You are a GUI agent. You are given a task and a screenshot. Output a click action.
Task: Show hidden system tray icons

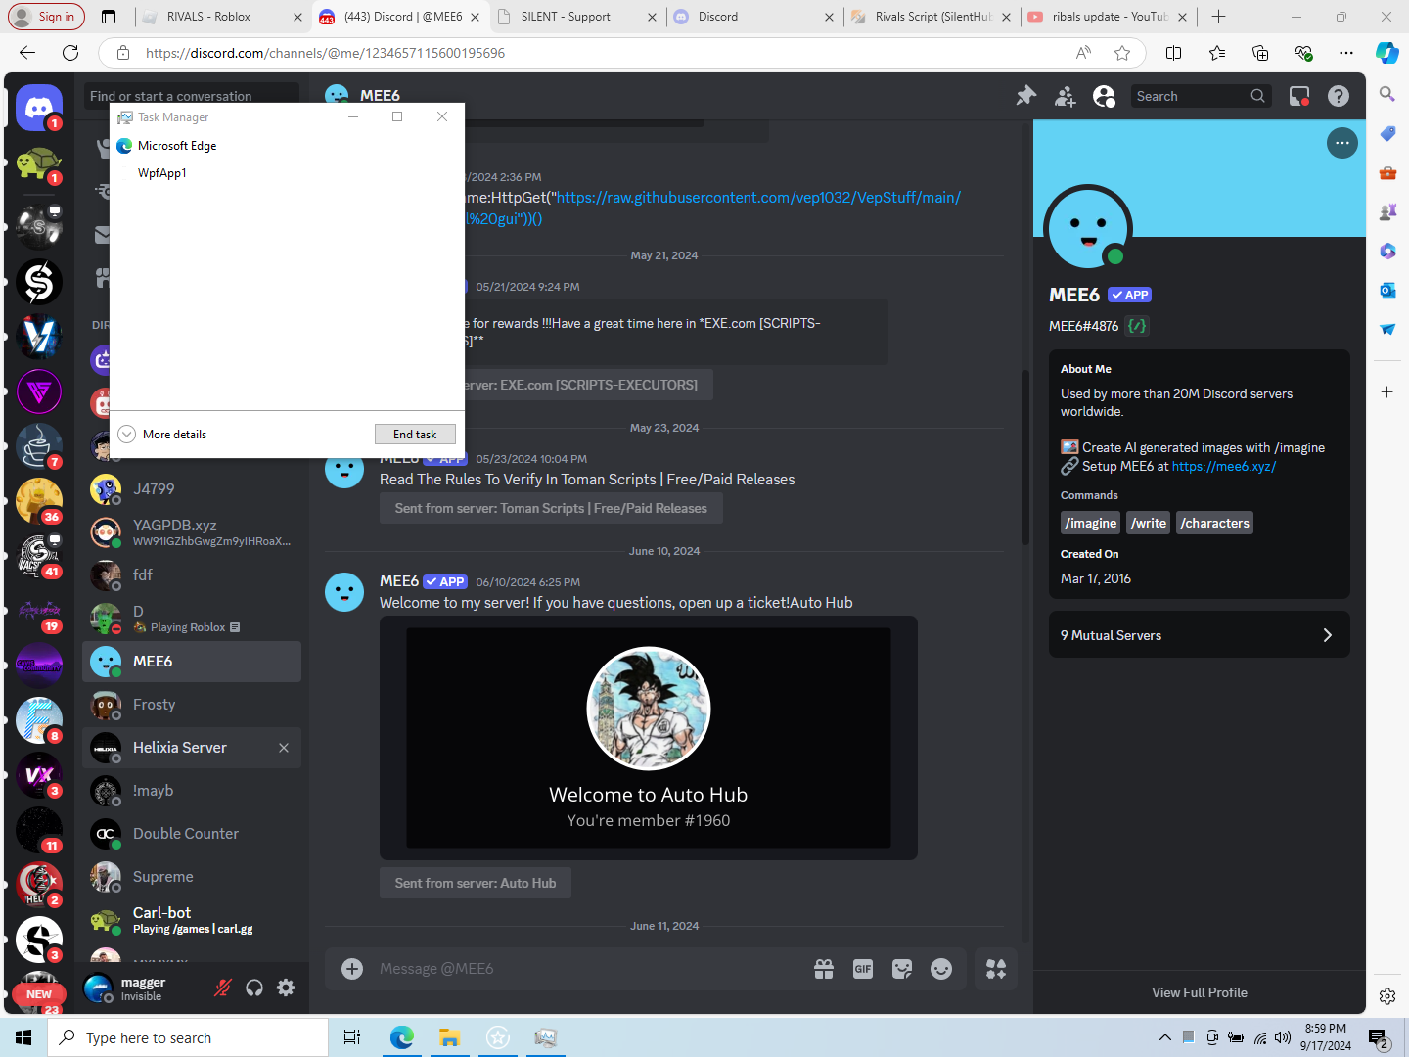(1164, 1037)
